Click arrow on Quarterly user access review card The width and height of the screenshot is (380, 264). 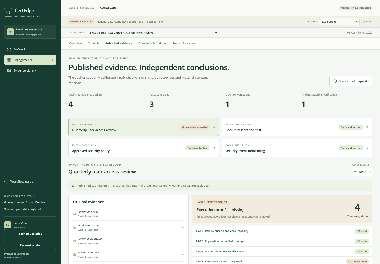click(214, 127)
